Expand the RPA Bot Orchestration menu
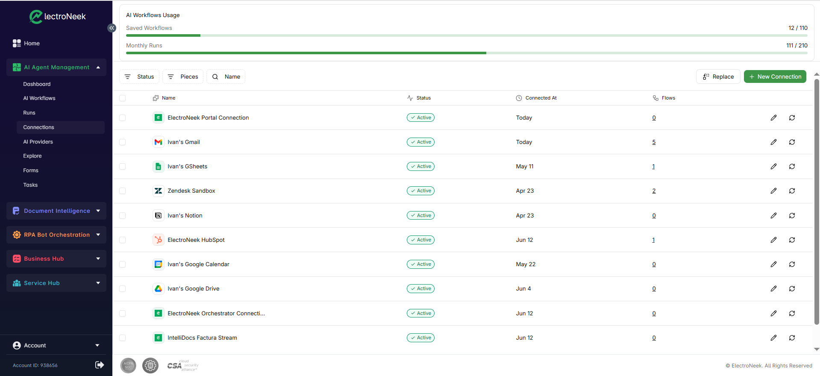The image size is (820, 376). (56, 235)
